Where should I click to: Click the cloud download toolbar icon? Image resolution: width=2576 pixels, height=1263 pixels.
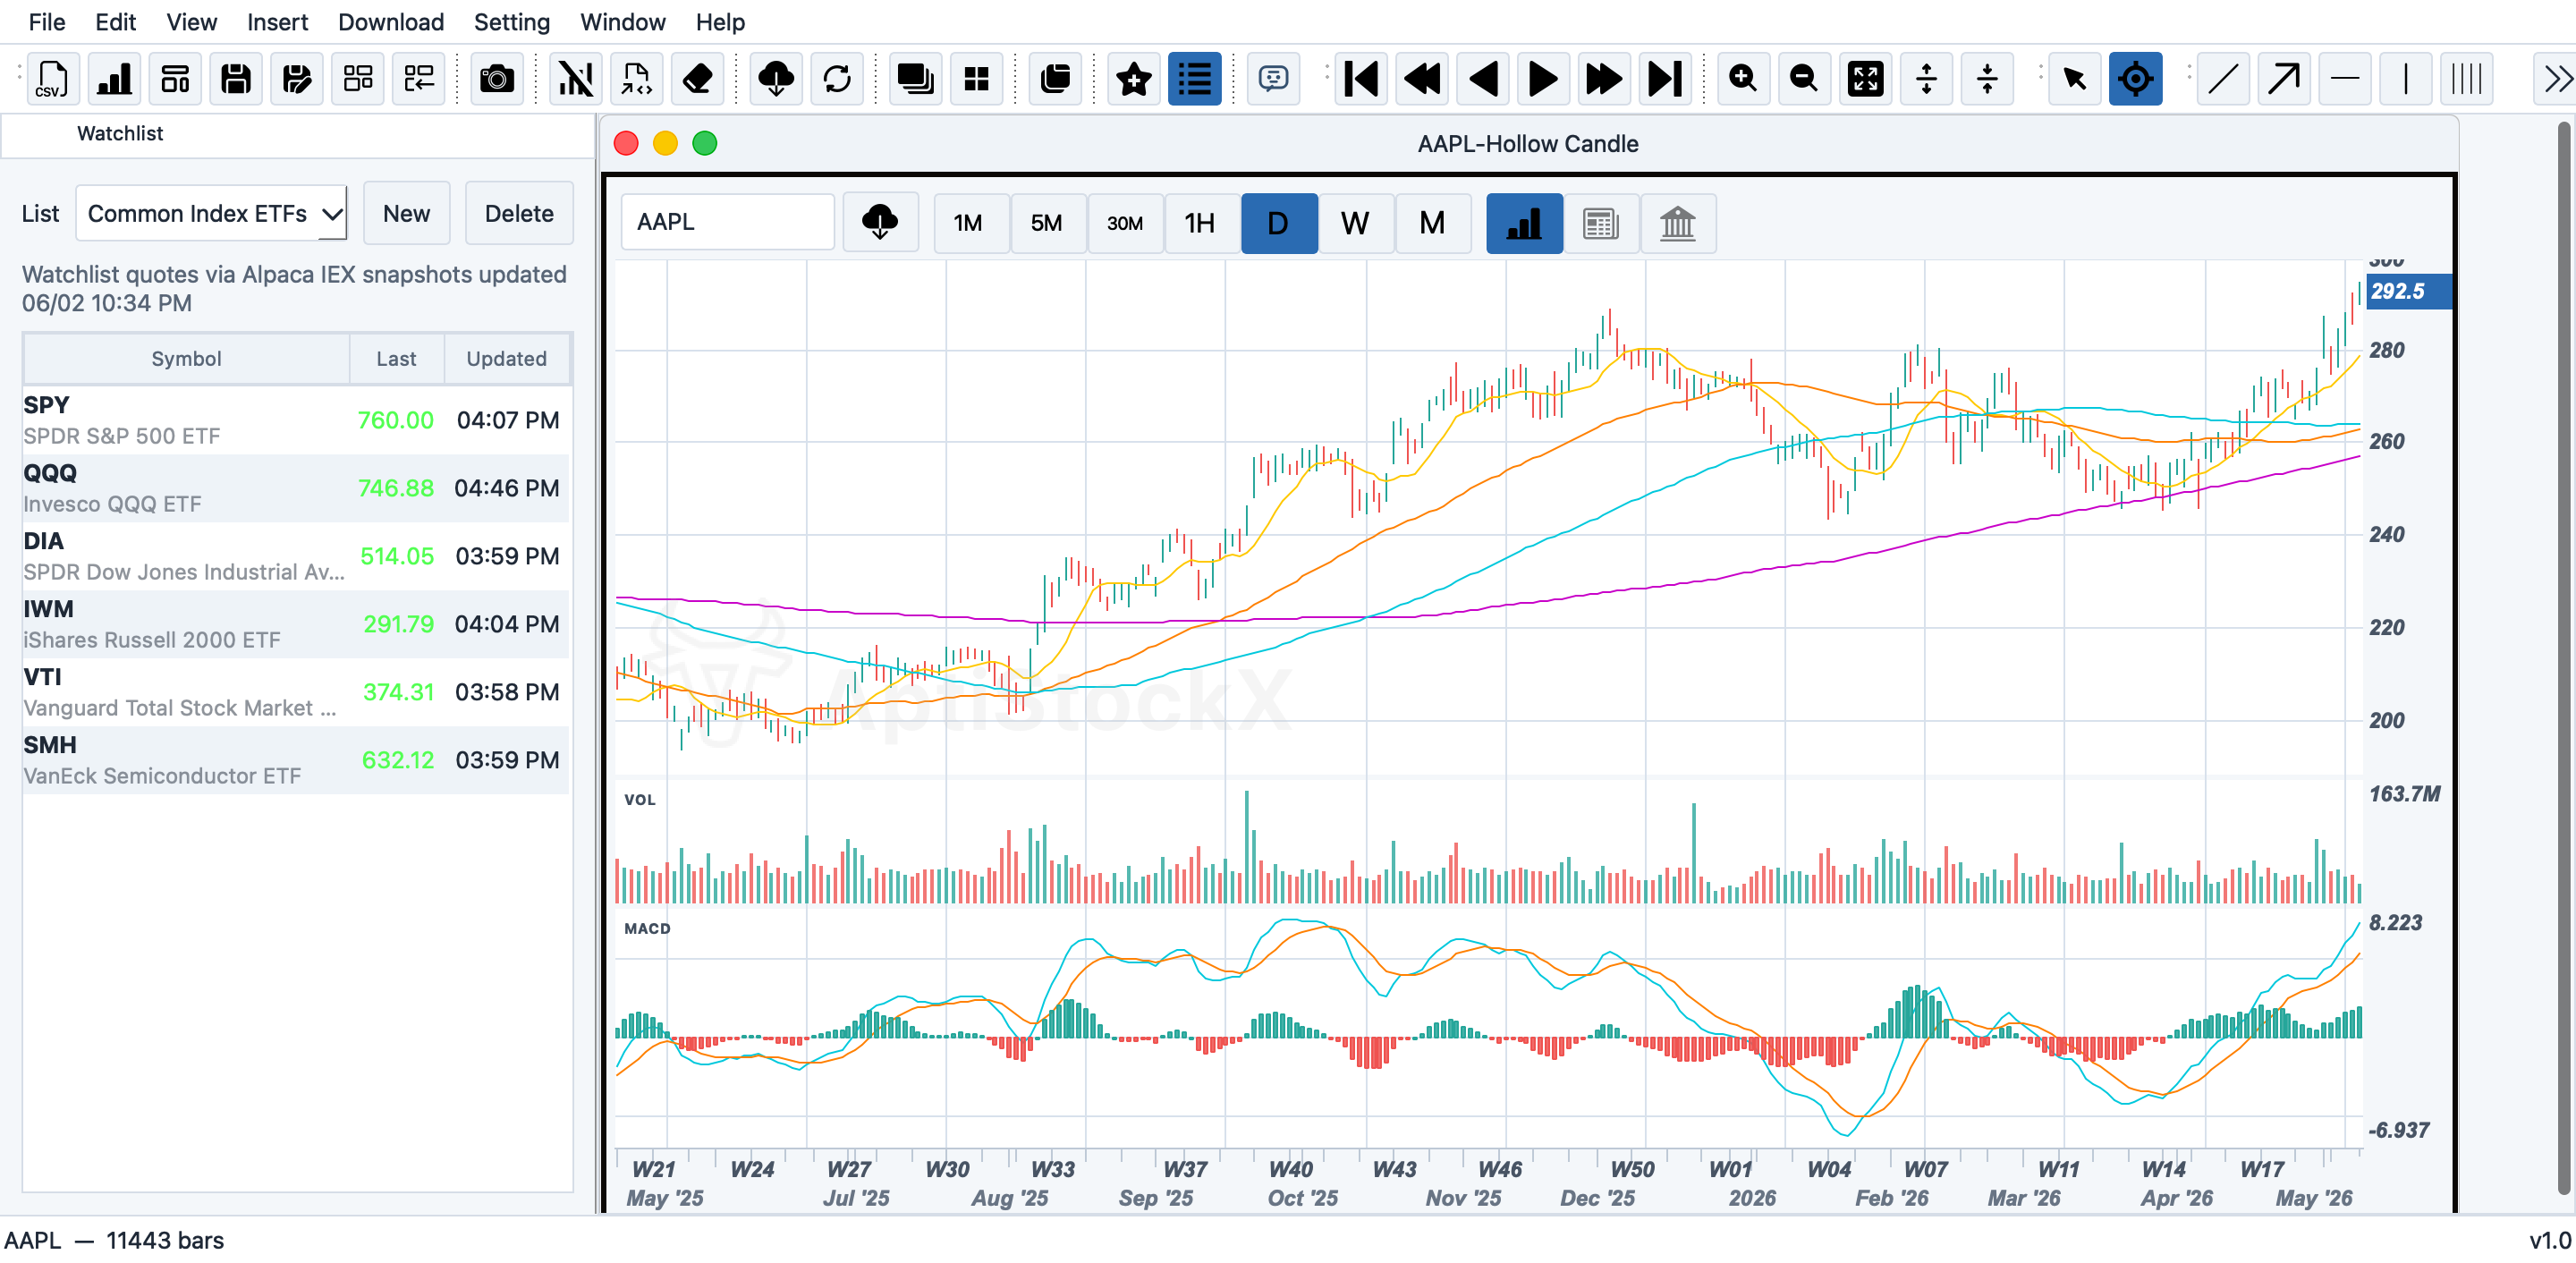776,78
